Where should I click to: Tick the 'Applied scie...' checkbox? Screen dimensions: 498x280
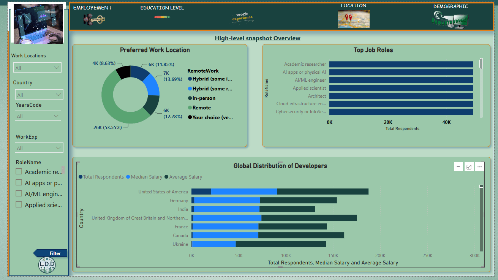19,205
